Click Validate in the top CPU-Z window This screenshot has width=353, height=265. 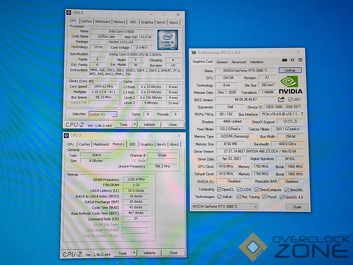[x=149, y=125]
